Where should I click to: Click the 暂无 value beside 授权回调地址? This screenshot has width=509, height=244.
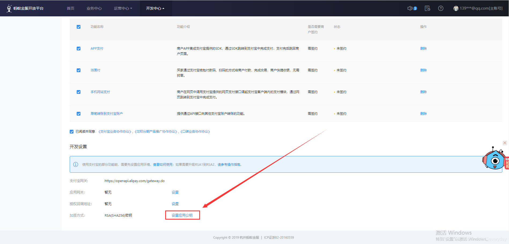(x=108, y=204)
